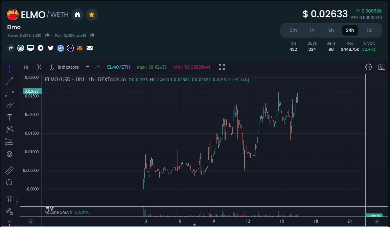The height and width of the screenshot is (227, 390).
Task: Switch chart pair with ELMO/ETH
Action: (x=118, y=67)
